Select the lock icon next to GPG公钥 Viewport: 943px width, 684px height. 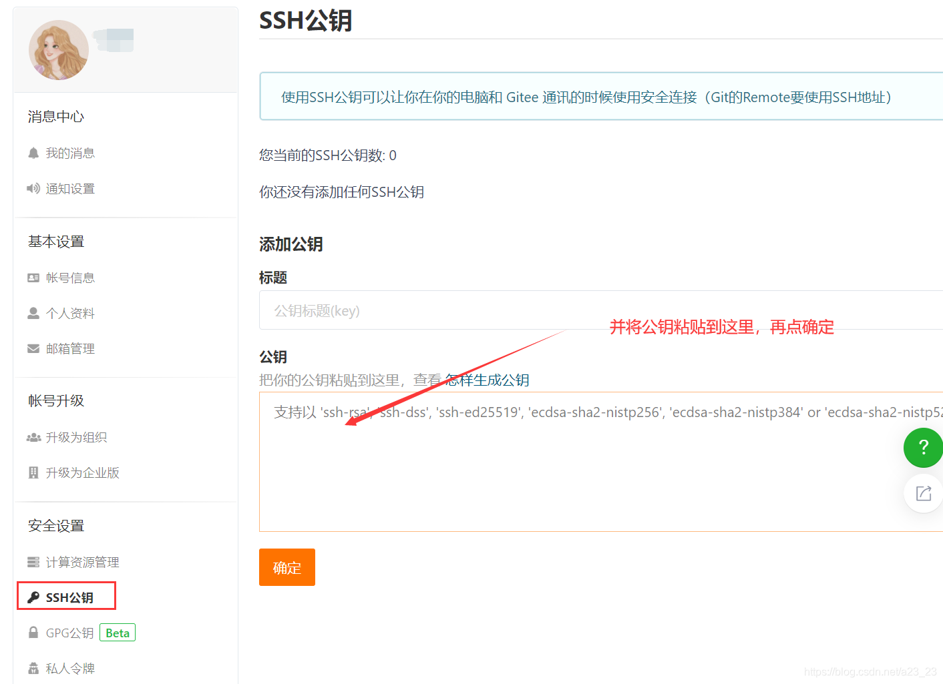coord(33,632)
